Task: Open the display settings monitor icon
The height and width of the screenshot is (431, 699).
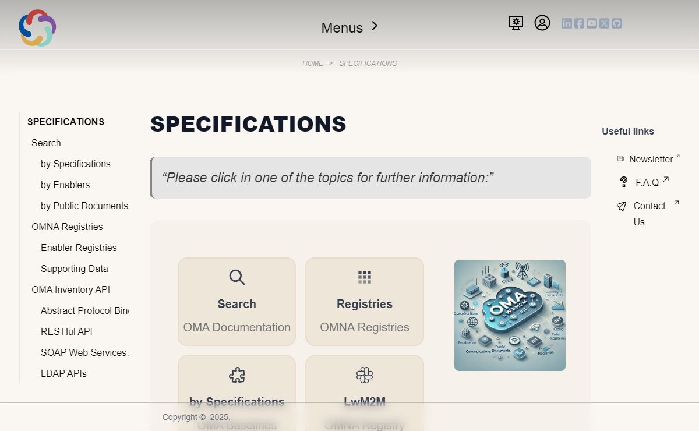Action: (x=516, y=23)
